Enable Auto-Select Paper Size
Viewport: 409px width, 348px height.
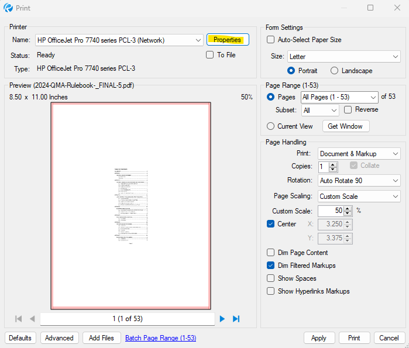click(270, 40)
